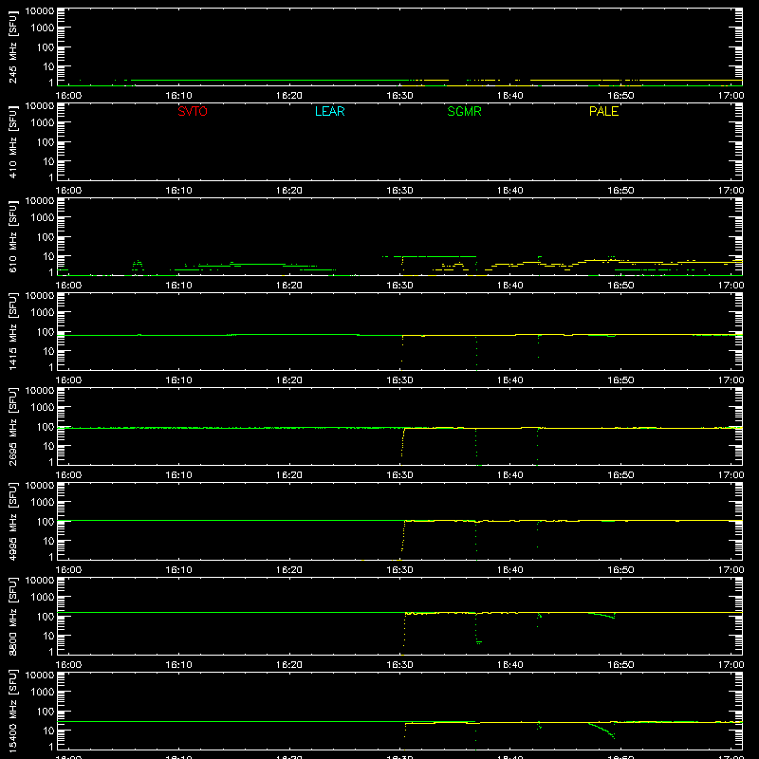Select the 610 MHz [SFU] axis title

tap(13, 236)
